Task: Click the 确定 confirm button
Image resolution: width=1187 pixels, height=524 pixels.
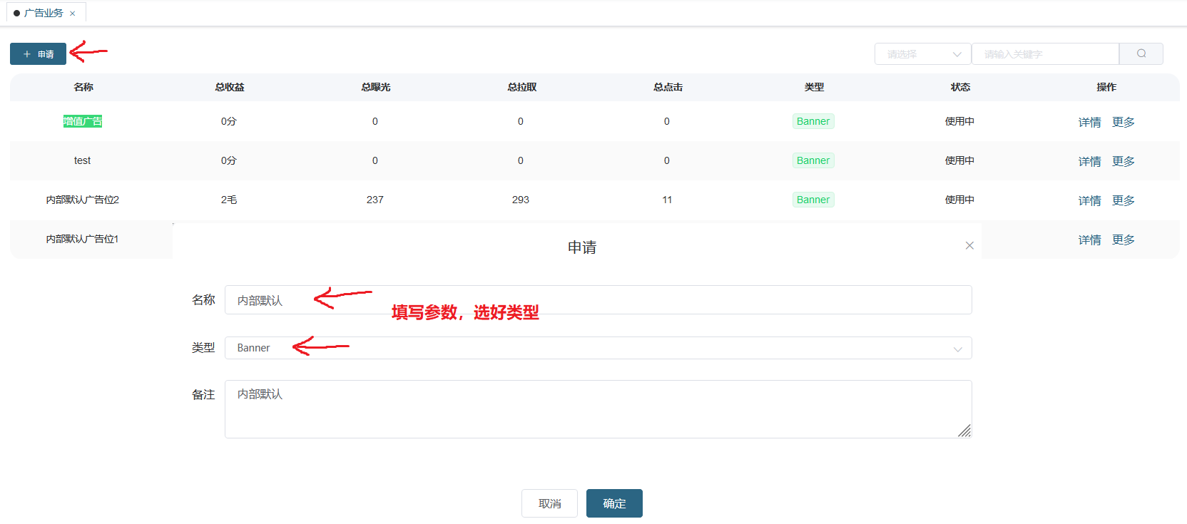Action: tap(613, 503)
